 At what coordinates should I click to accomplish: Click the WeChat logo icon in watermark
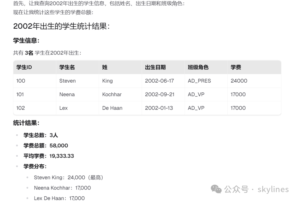click(216, 189)
